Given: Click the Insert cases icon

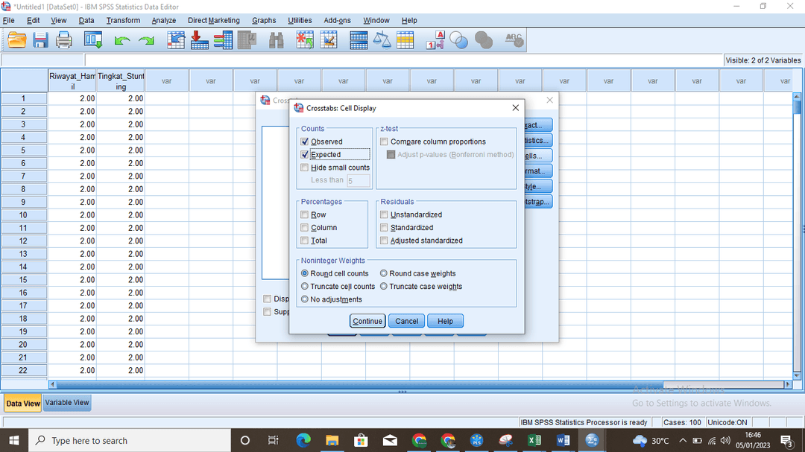Looking at the screenshot, I should [304, 40].
